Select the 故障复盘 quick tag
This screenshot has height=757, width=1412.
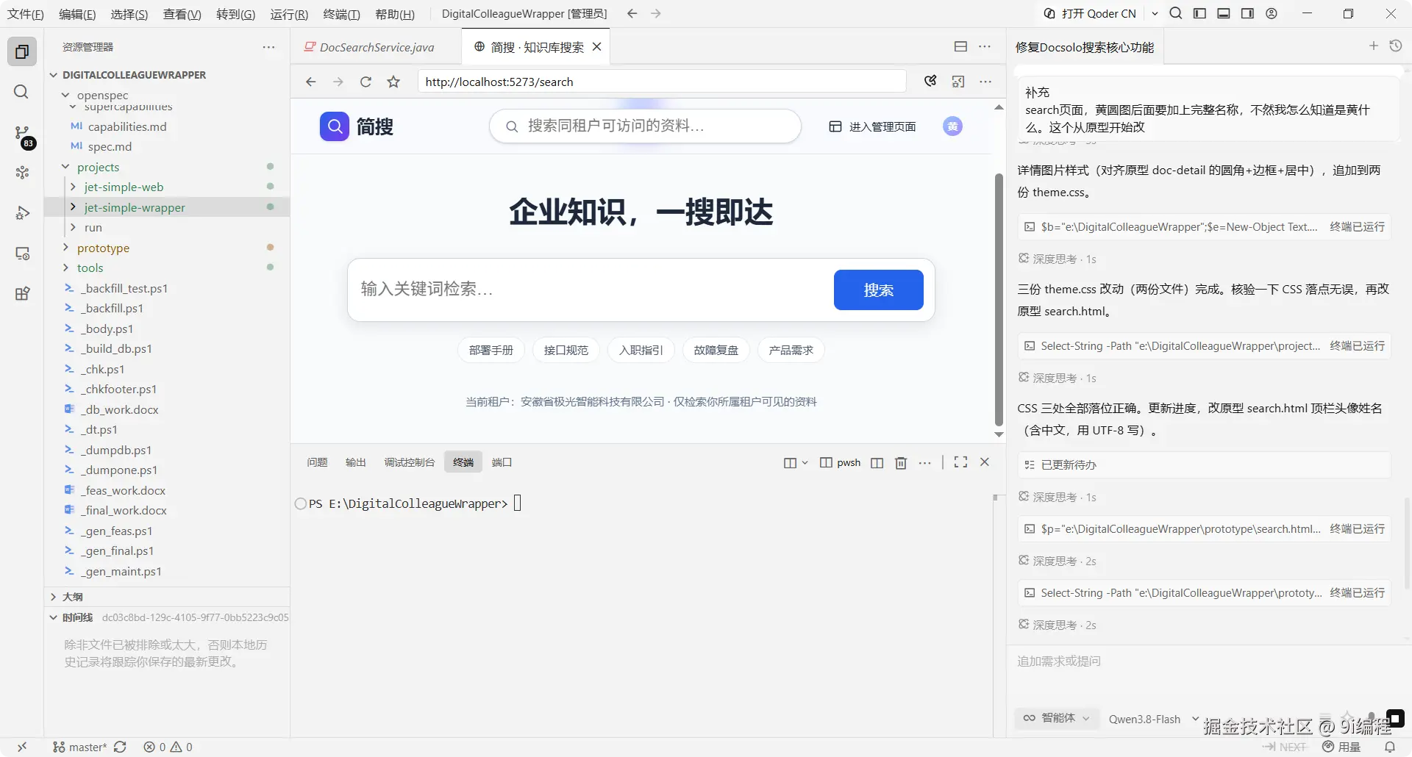(716, 351)
